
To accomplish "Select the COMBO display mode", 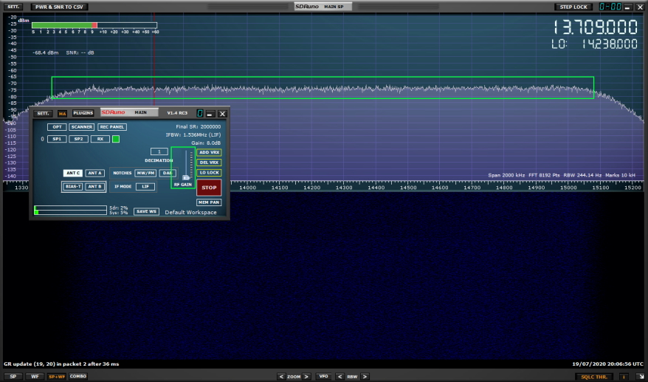I will pyautogui.click(x=78, y=376).
